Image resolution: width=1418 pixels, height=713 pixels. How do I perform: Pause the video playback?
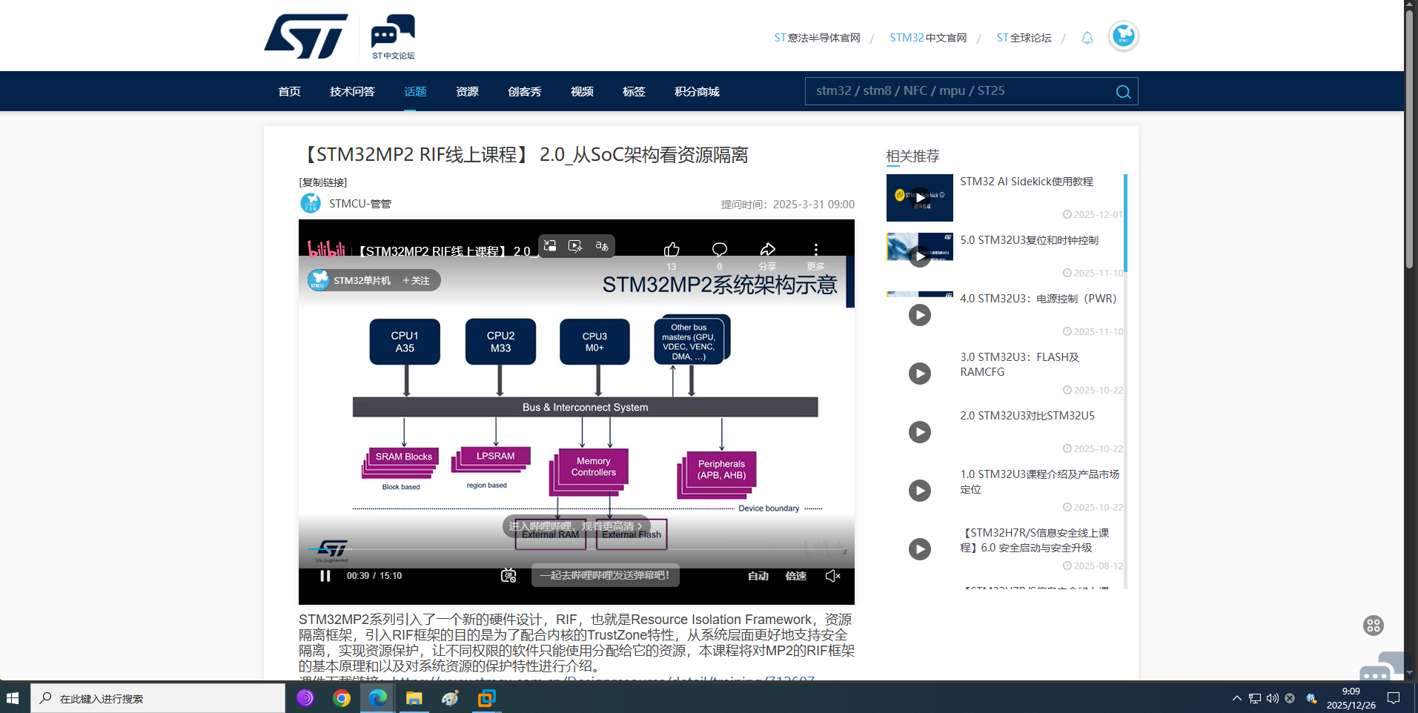[325, 576]
